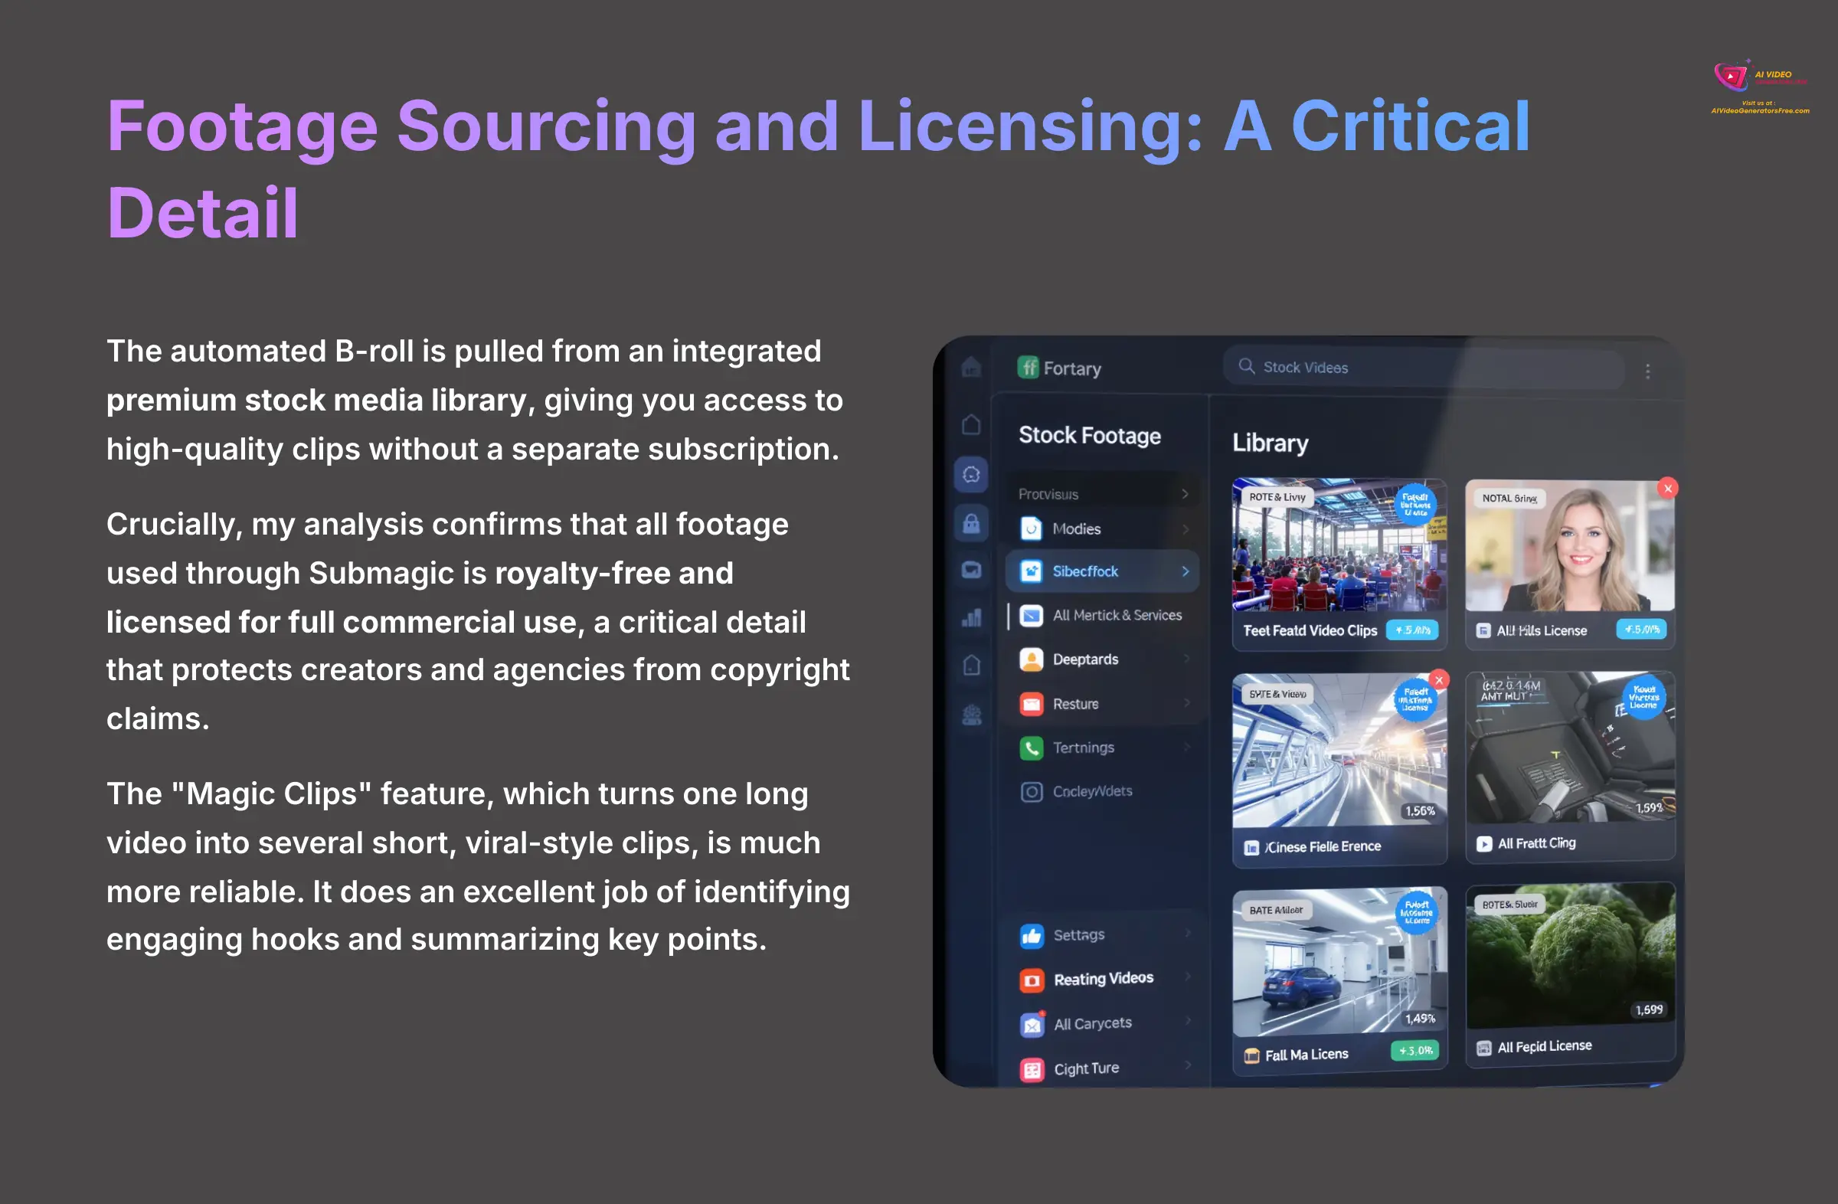Click the Cight Ture pink icon
This screenshot has width=1838, height=1204.
click(x=1032, y=1070)
